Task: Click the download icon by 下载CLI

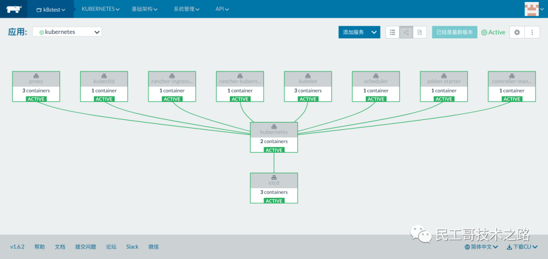Action: [x=509, y=247]
